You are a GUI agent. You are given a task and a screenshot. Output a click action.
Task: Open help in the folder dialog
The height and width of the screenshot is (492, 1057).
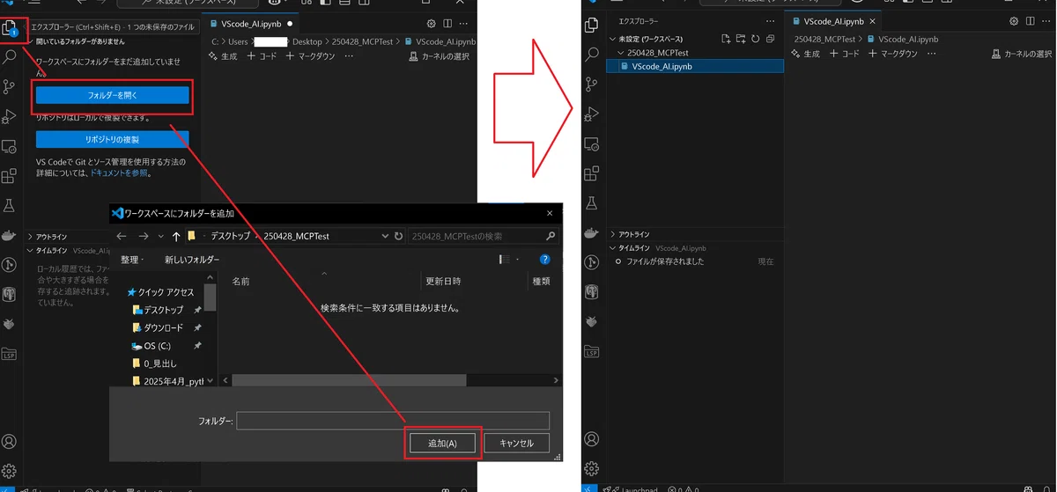click(x=545, y=260)
